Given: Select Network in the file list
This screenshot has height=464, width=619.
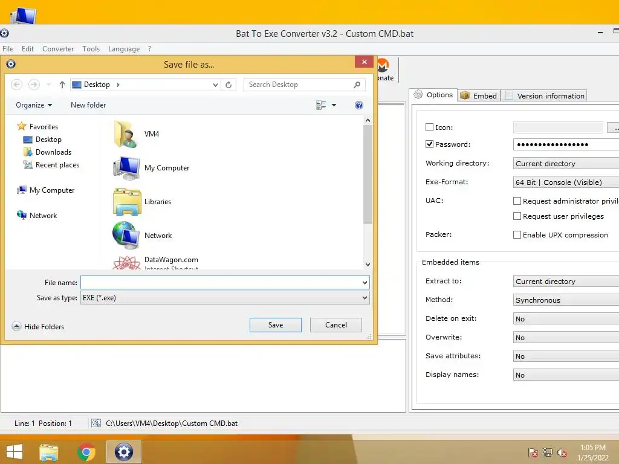Looking at the screenshot, I should (x=142, y=236).
